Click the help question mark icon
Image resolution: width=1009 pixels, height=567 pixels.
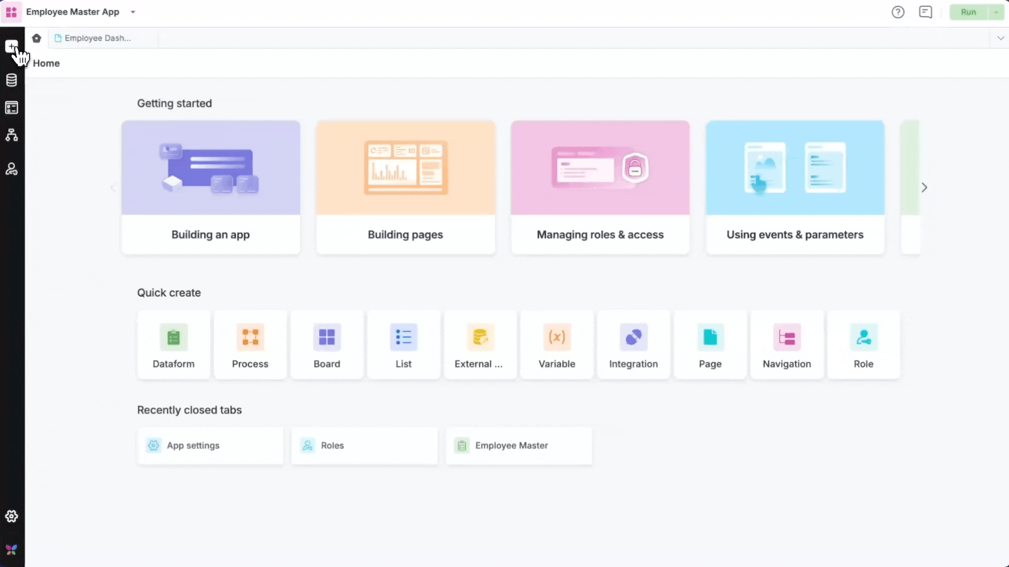tap(898, 12)
